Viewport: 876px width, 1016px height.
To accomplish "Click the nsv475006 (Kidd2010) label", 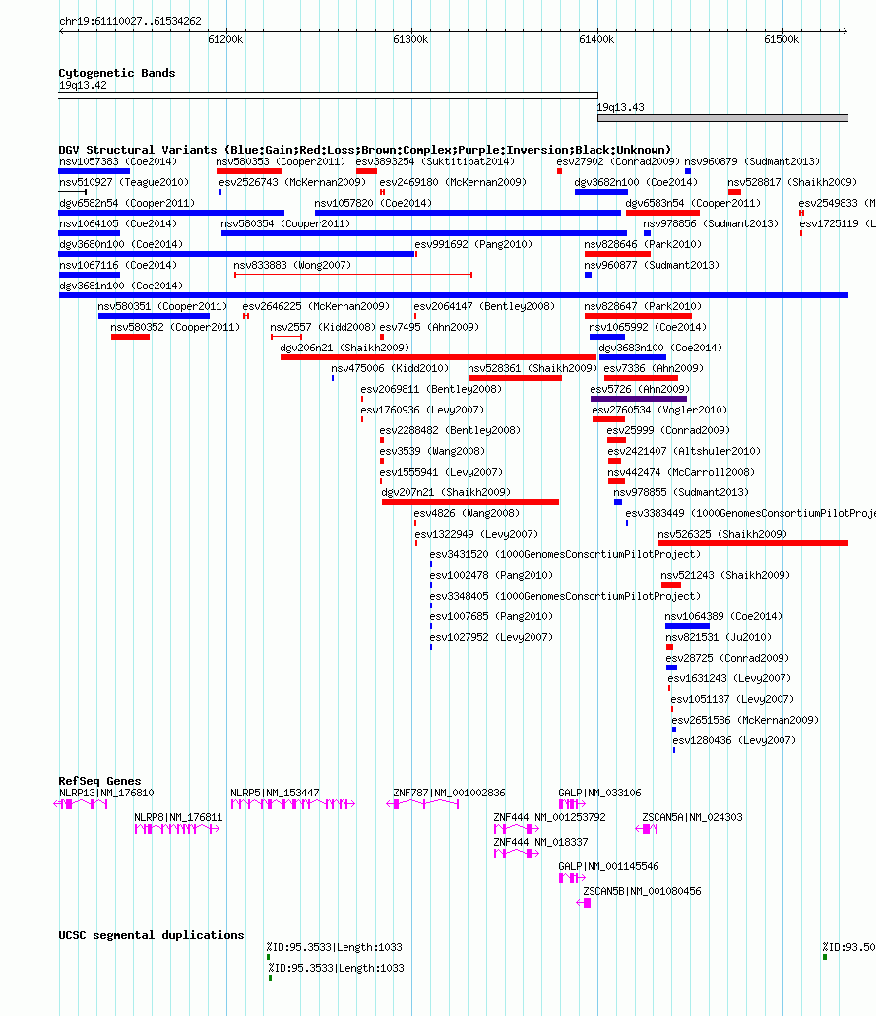I will point(390,369).
